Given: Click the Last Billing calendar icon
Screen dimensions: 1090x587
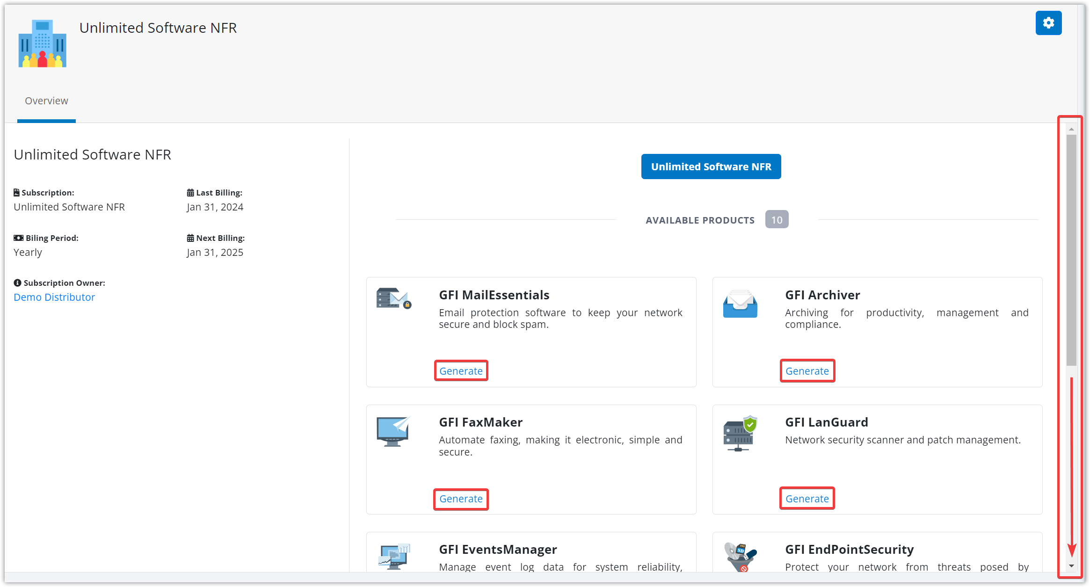Looking at the screenshot, I should 190,192.
